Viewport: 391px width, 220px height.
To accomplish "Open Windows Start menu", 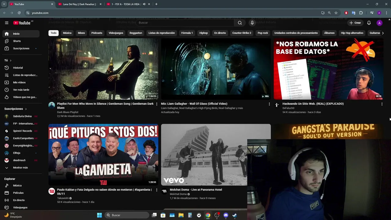I will 99,215.
